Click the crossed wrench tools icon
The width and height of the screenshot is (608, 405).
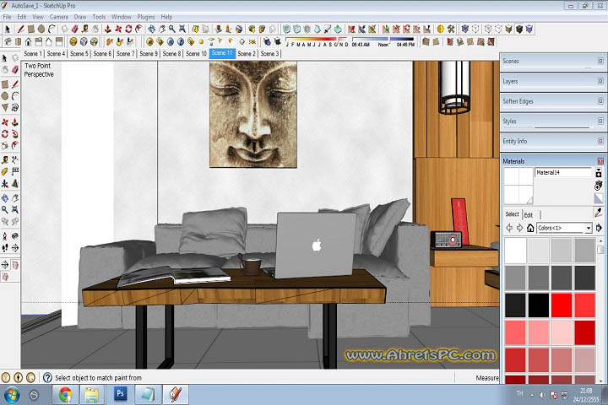click(x=451, y=29)
